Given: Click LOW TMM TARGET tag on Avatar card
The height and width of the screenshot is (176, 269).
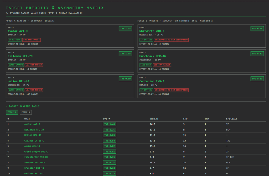Looking at the screenshot, I should click(32, 40).
